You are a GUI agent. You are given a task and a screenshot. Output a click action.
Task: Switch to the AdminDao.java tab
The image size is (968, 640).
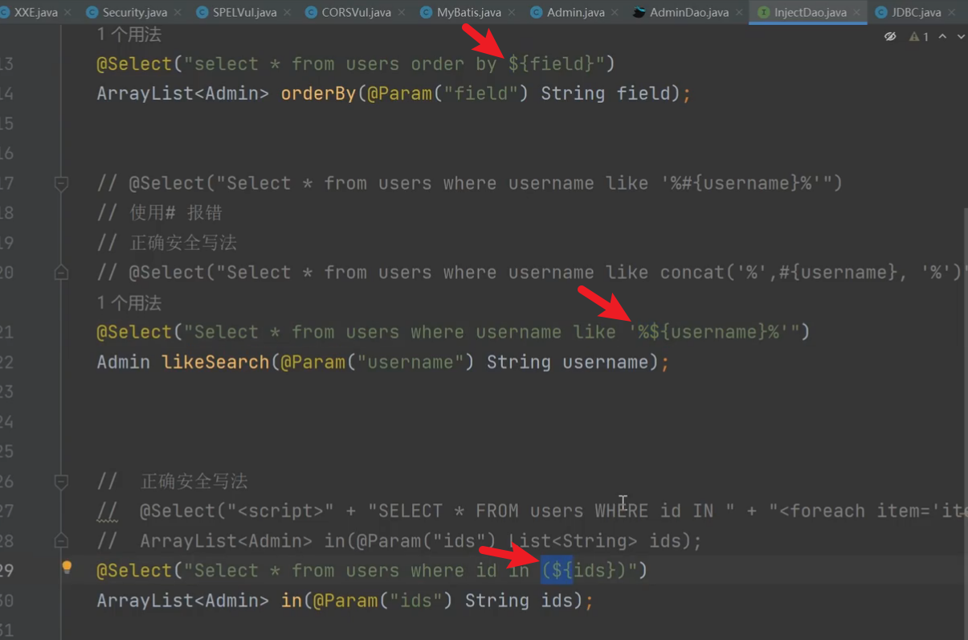click(x=688, y=13)
